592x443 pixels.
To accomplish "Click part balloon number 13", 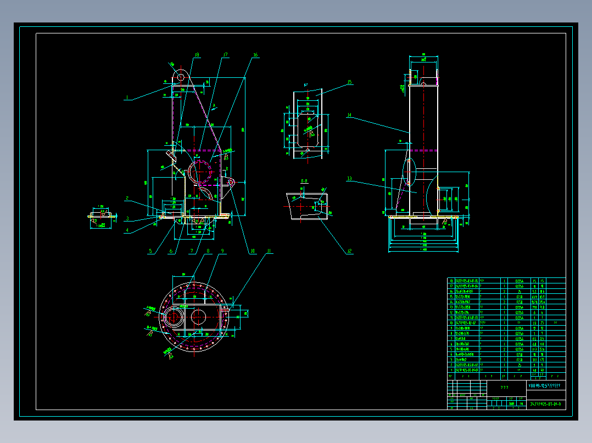I will [349, 179].
